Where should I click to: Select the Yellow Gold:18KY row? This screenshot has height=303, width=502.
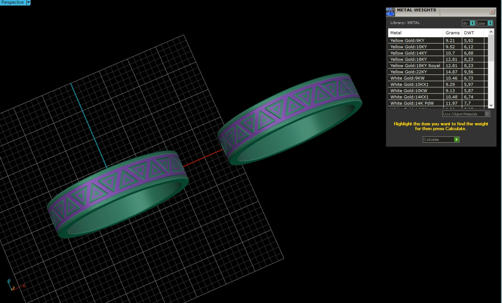pos(438,59)
